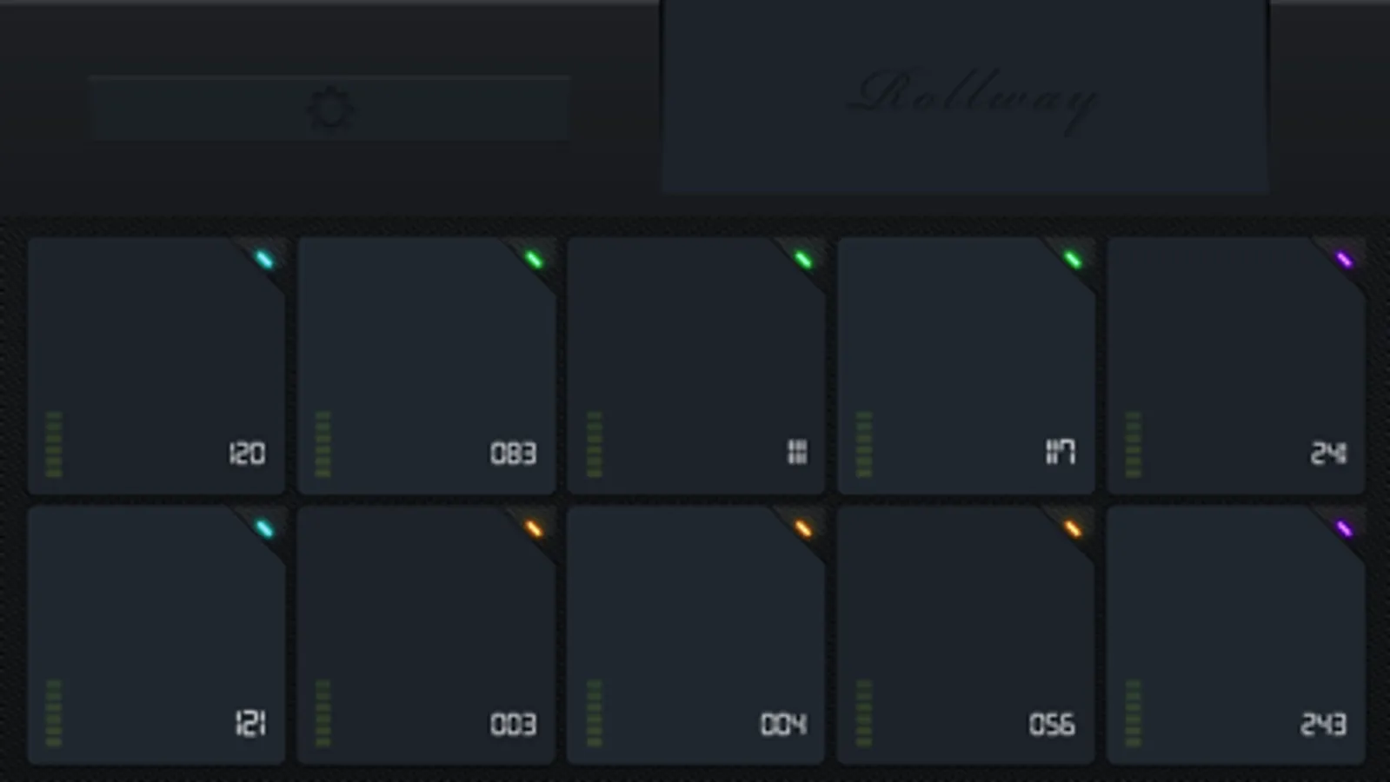Tap drum pad numbered 243
Viewport: 1390px width, 782px height.
[1235, 635]
